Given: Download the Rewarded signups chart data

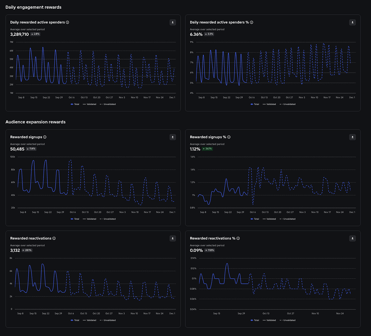Looking at the screenshot, I should pos(173,137).
